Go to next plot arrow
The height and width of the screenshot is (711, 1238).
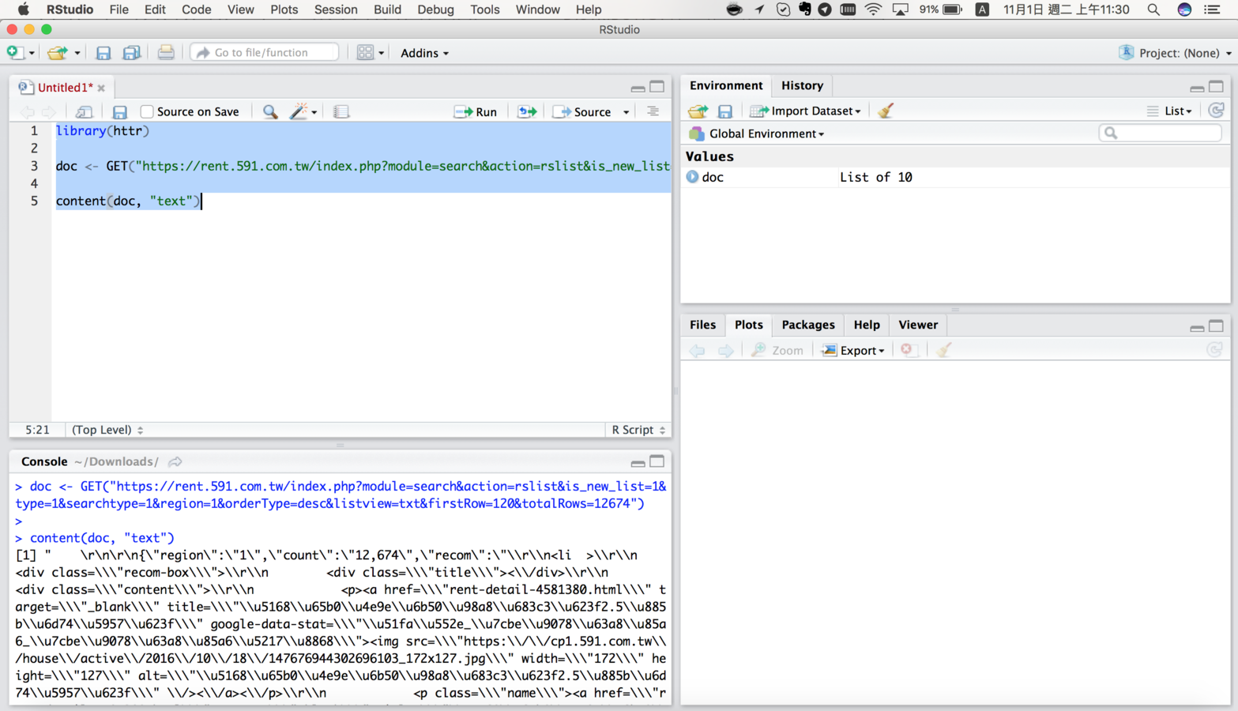(725, 350)
